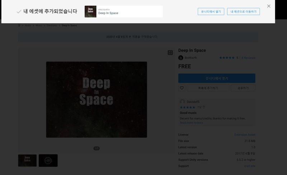Viewport: 287px width, 175px height.
Task: Open the Extension Asset license link
Action: (245, 135)
